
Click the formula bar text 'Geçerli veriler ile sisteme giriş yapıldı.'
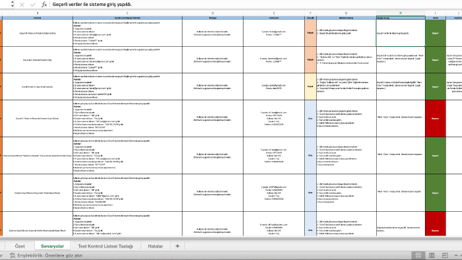pos(92,5)
